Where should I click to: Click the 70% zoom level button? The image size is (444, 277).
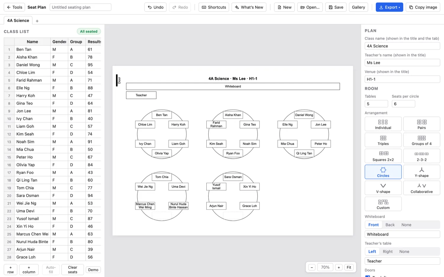pyautogui.click(x=325, y=267)
